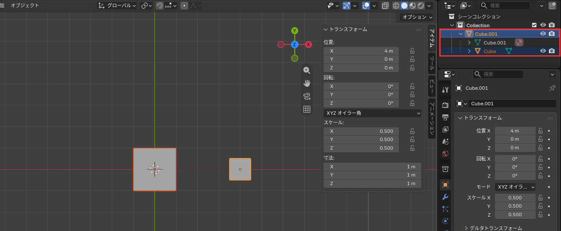The image size is (561, 231).
Task: Hide Cube.001 object with eye icon
Action: tap(543, 34)
